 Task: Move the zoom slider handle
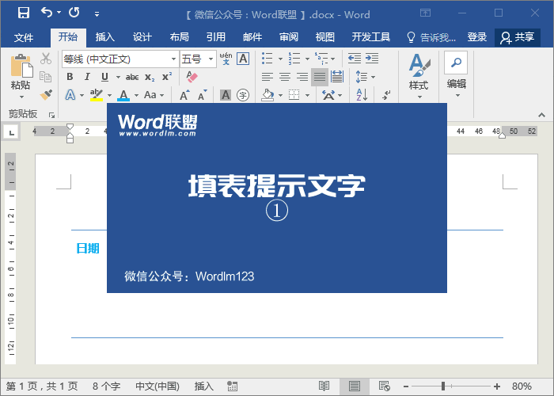click(443, 386)
